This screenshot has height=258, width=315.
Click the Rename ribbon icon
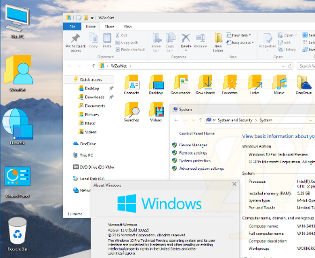tap(200, 41)
